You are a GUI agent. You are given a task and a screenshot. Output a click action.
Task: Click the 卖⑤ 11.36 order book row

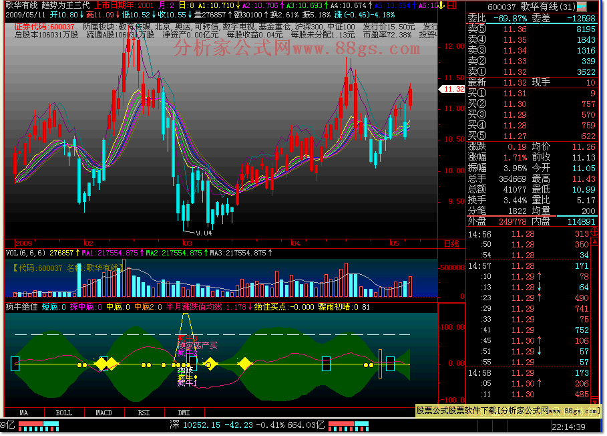point(532,29)
